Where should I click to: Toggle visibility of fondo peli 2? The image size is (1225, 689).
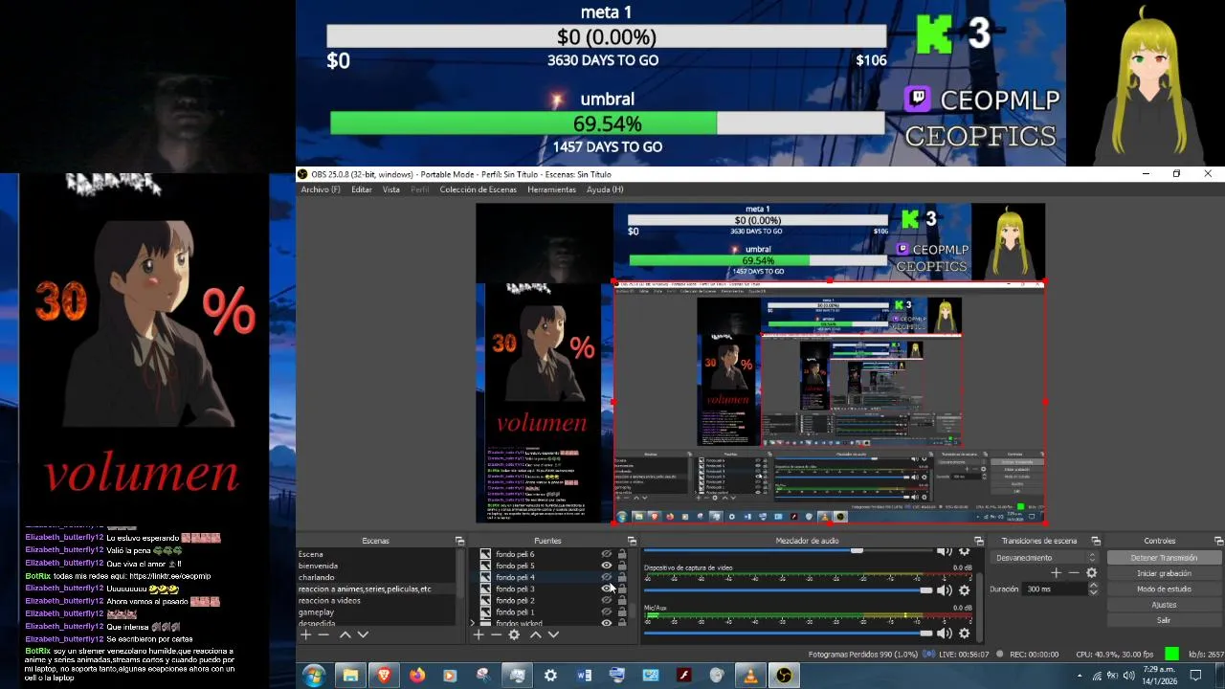[x=606, y=600]
